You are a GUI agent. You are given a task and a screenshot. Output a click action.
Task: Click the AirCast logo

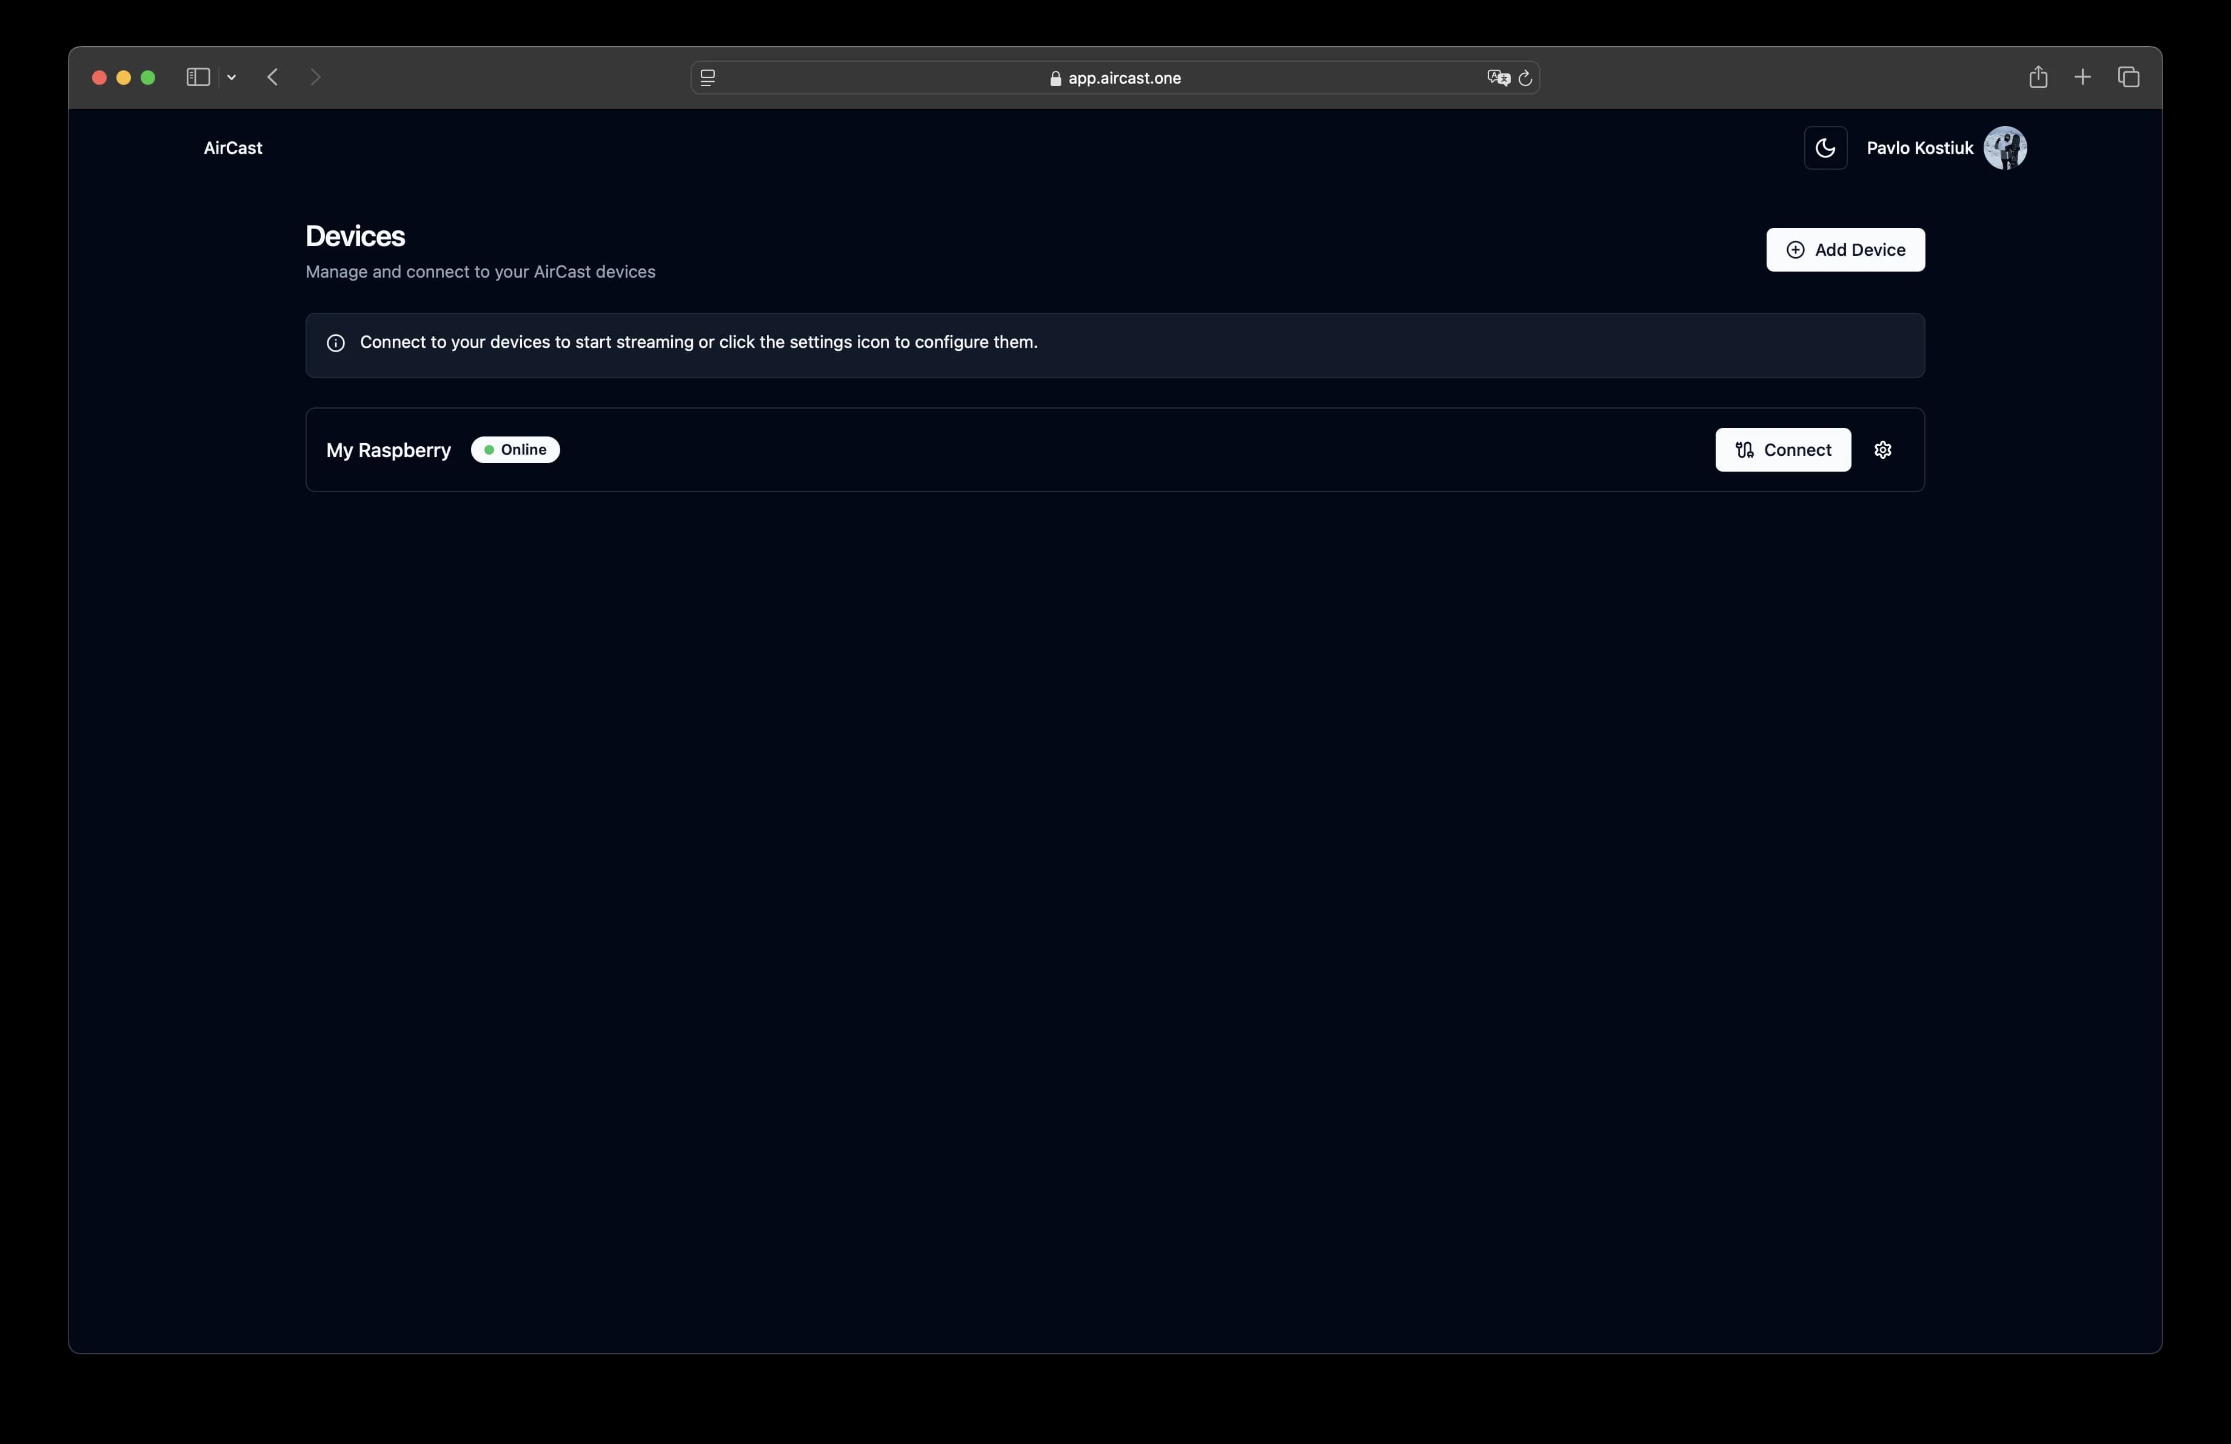coord(232,148)
